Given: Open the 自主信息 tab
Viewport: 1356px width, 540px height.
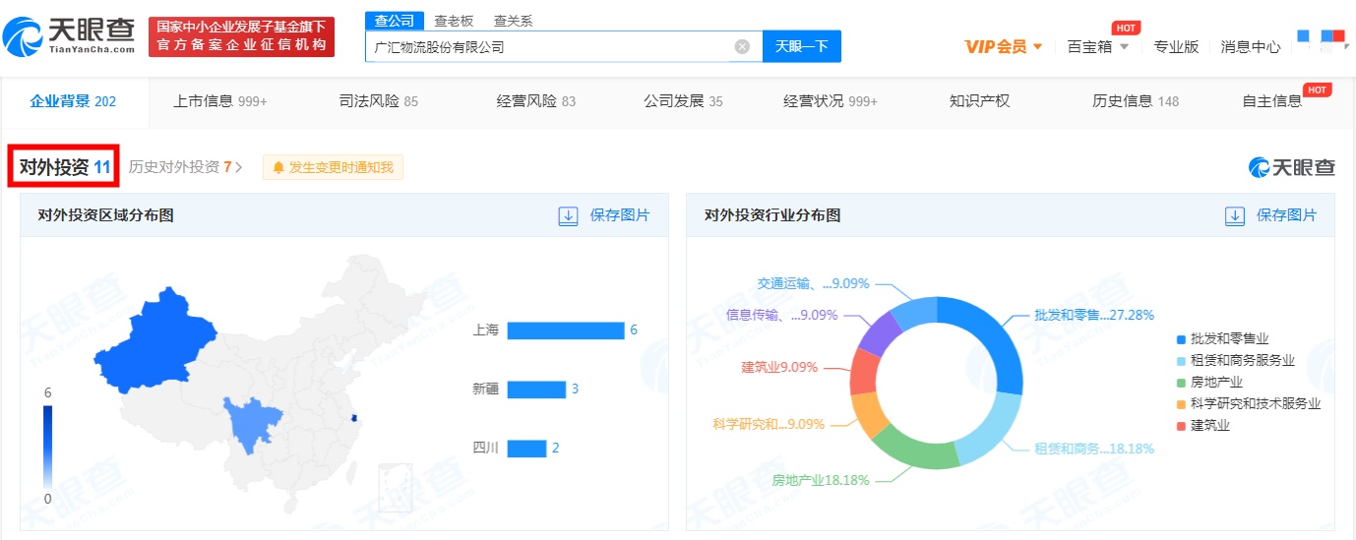Looking at the screenshot, I should (1272, 101).
